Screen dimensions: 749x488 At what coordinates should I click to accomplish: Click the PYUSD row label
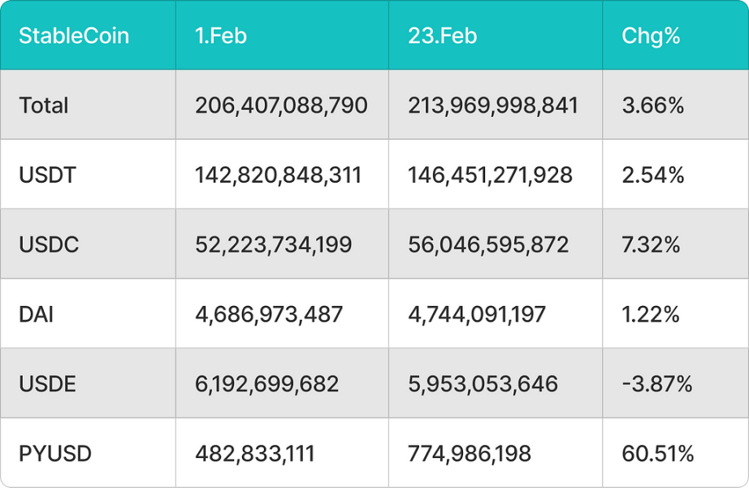[x=55, y=454]
